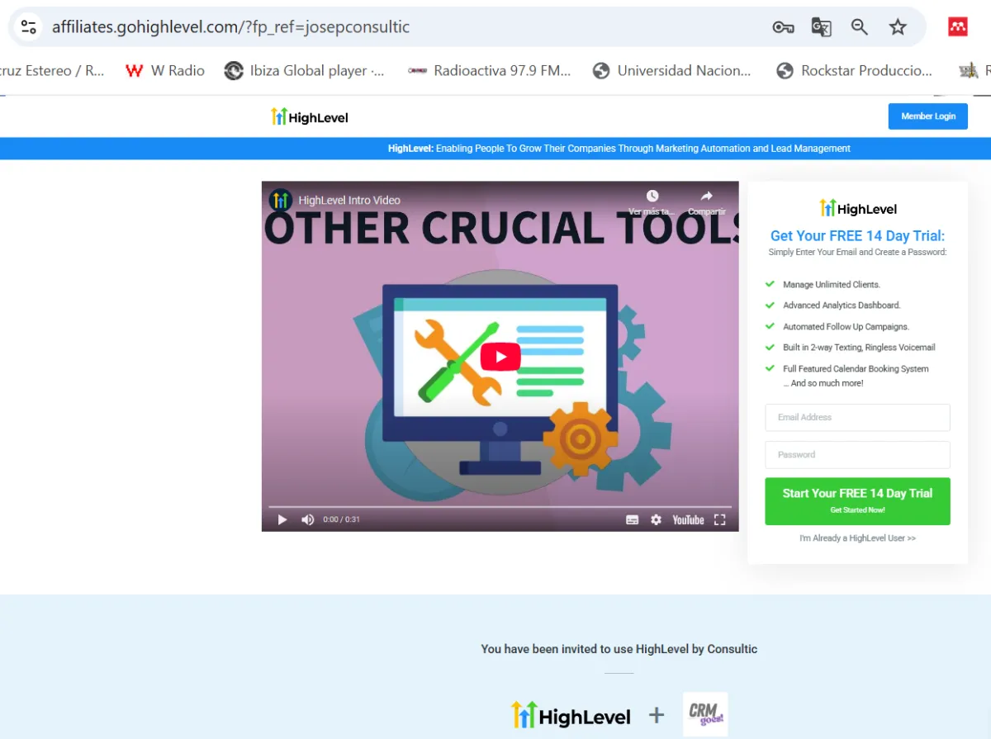
Task: Switch the video to full screen
Action: [x=719, y=520]
